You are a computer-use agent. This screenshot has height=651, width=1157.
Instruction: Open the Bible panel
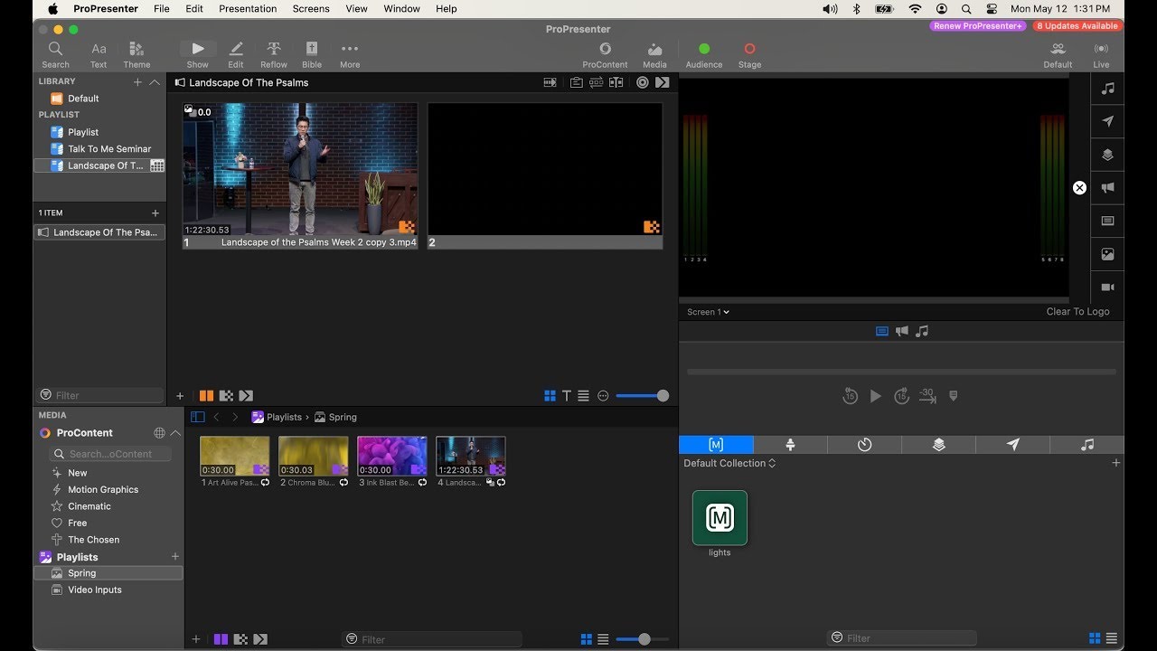pos(312,54)
